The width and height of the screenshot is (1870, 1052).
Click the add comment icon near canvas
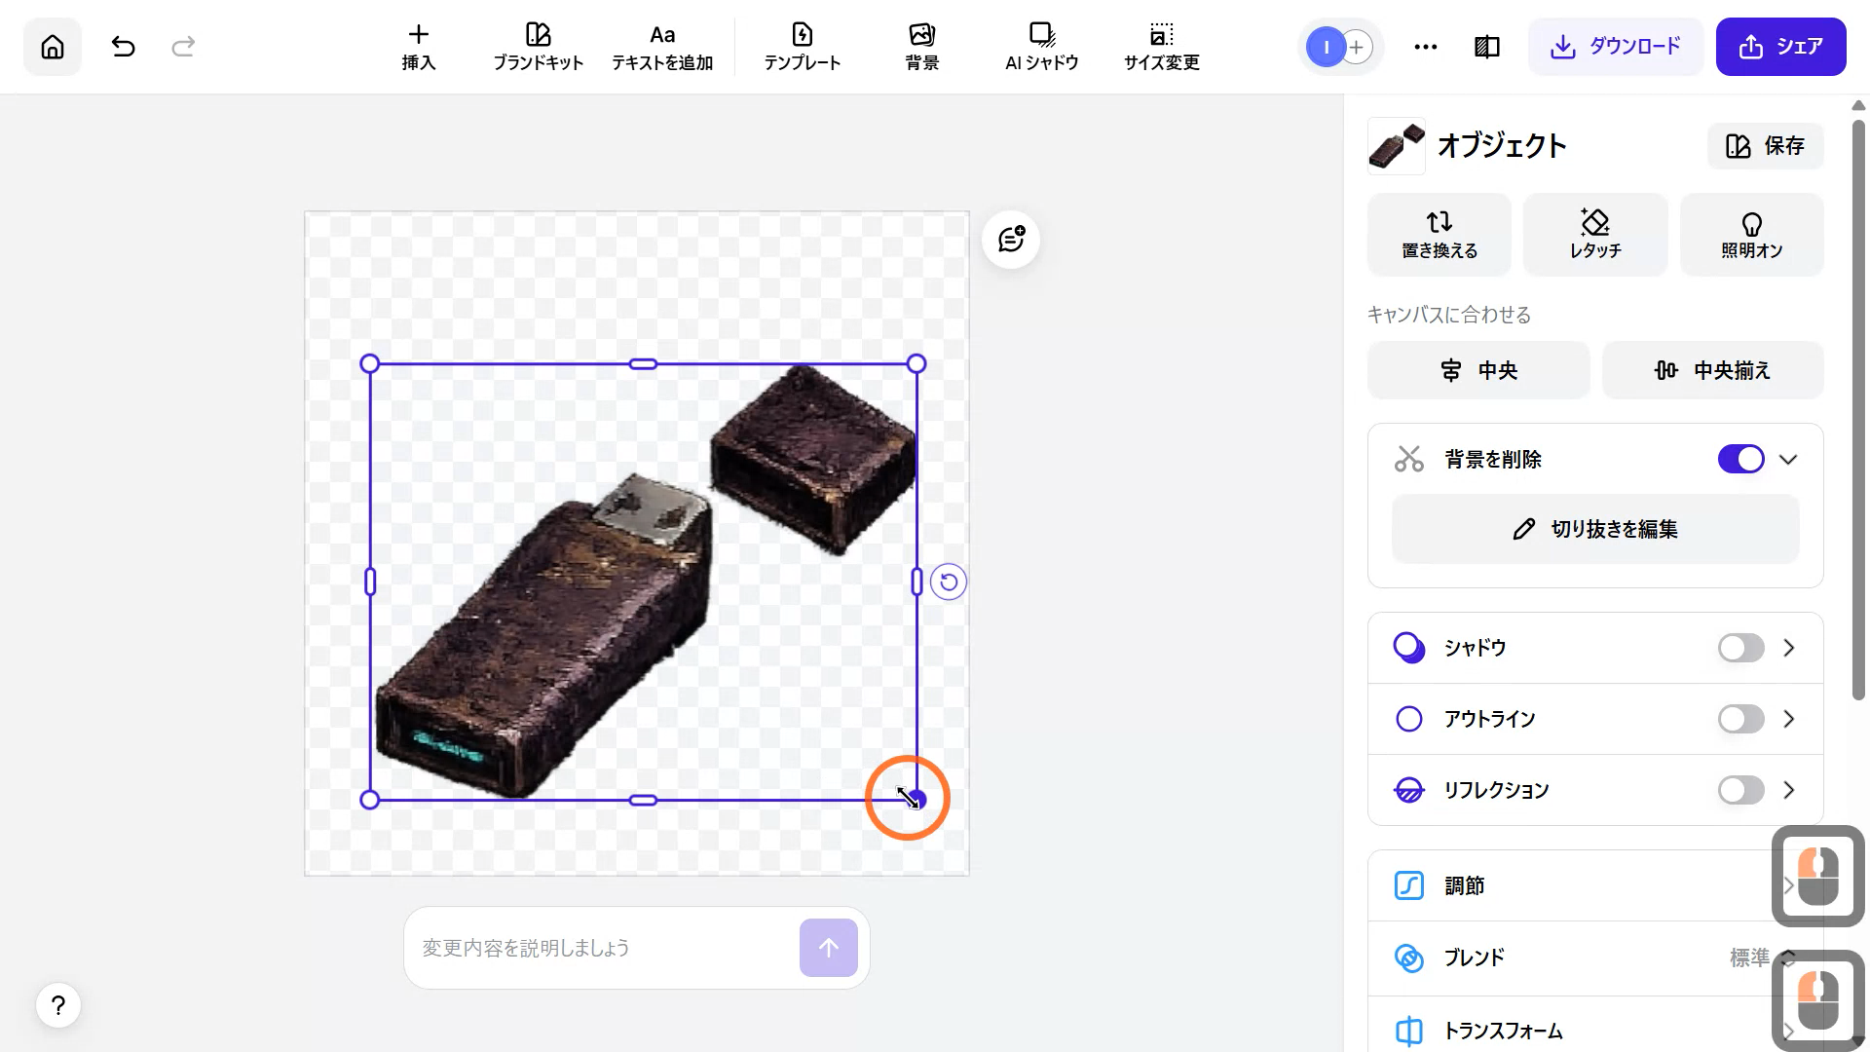(1011, 239)
